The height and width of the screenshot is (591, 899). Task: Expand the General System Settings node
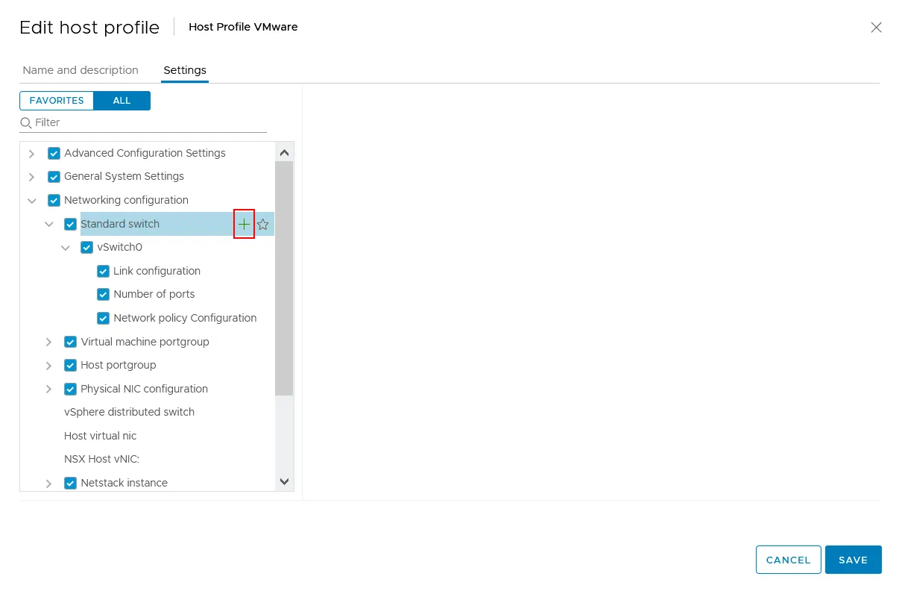(x=31, y=177)
